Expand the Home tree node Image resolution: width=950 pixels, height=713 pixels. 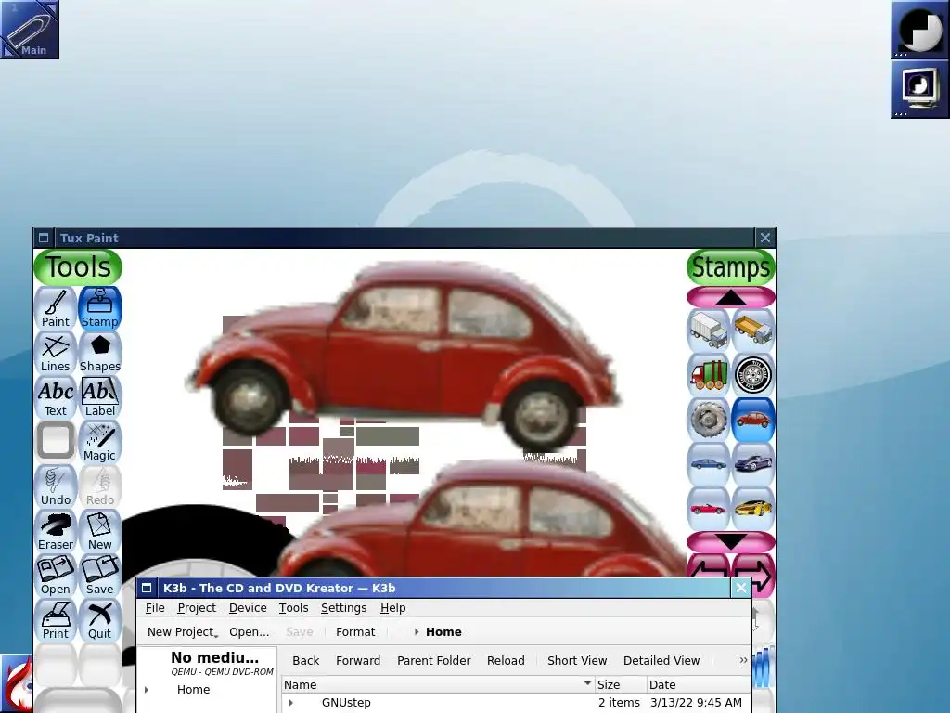pos(146,690)
